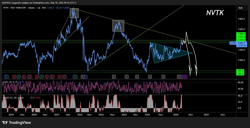Click the NVTK ПАО "НОВАТЭК" symbol legend
250x128 pixels.
tap(19, 8)
